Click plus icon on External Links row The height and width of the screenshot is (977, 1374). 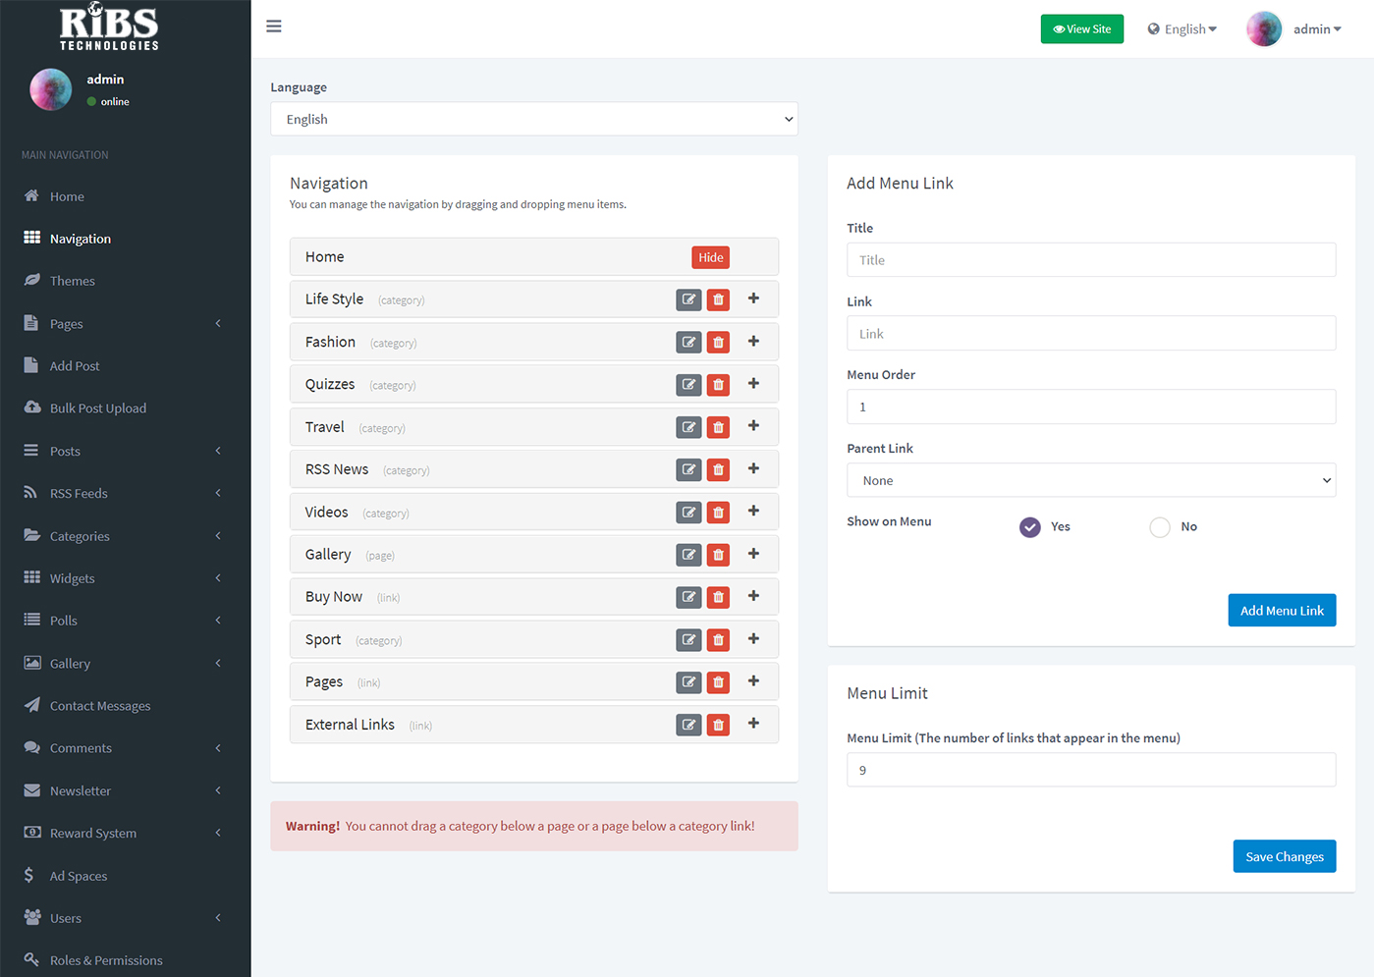[753, 724]
